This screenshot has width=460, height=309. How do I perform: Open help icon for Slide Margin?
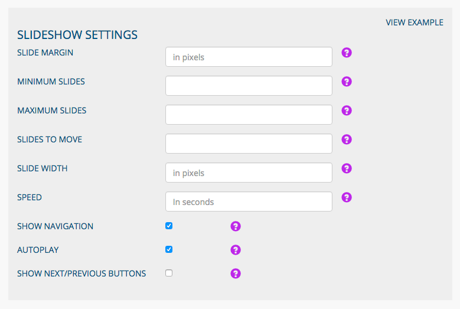pos(347,53)
